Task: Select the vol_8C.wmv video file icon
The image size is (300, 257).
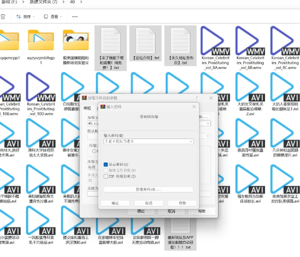Action: tap(285, 41)
